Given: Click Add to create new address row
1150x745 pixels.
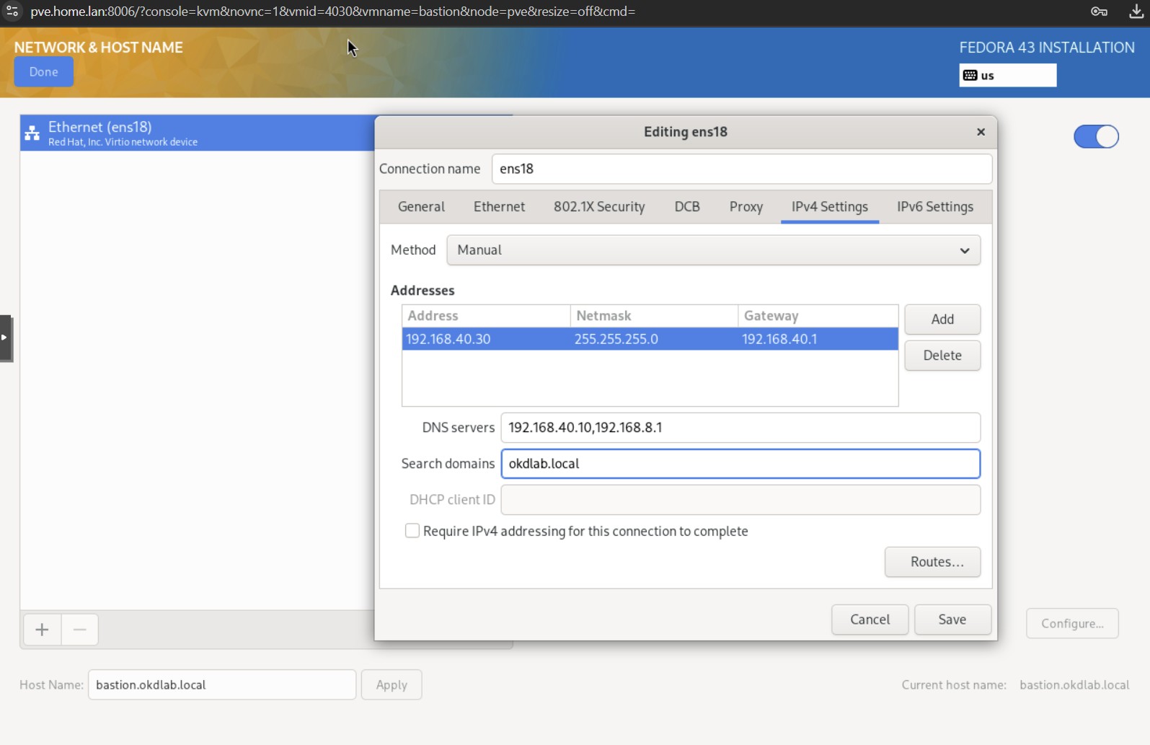Looking at the screenshot, I should [x=942, y=319].
